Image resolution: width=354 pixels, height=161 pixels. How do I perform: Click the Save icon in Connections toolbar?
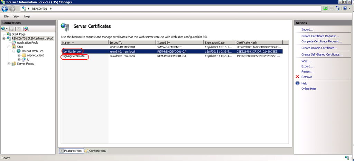pyautogui.click(x=11, y=29)
